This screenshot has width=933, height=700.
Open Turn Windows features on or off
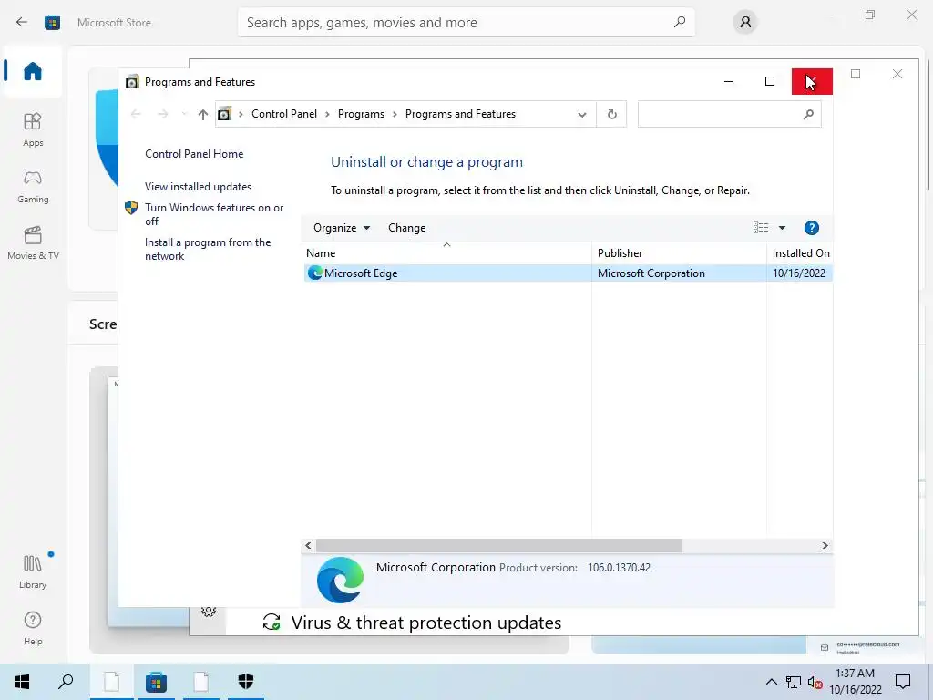(x=213, y=214)
